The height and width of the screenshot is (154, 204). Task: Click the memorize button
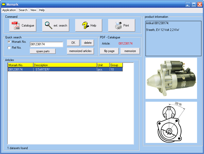130,51
